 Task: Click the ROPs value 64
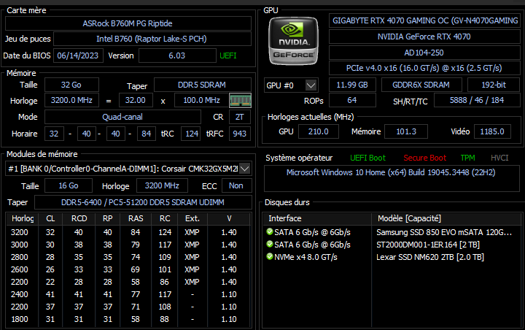(352, 100)
